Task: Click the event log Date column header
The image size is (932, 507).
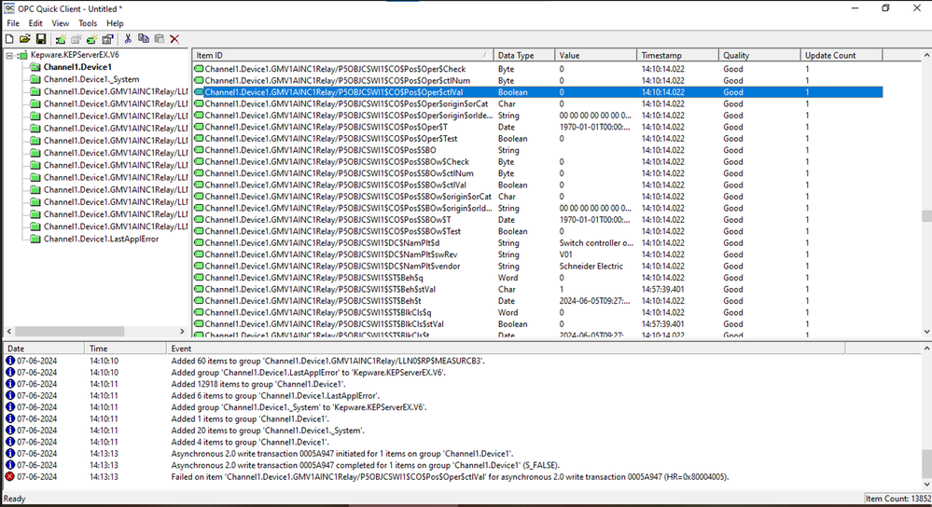Action: tap(44, 349)
